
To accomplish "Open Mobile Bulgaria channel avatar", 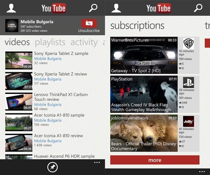I will point(12,25).
